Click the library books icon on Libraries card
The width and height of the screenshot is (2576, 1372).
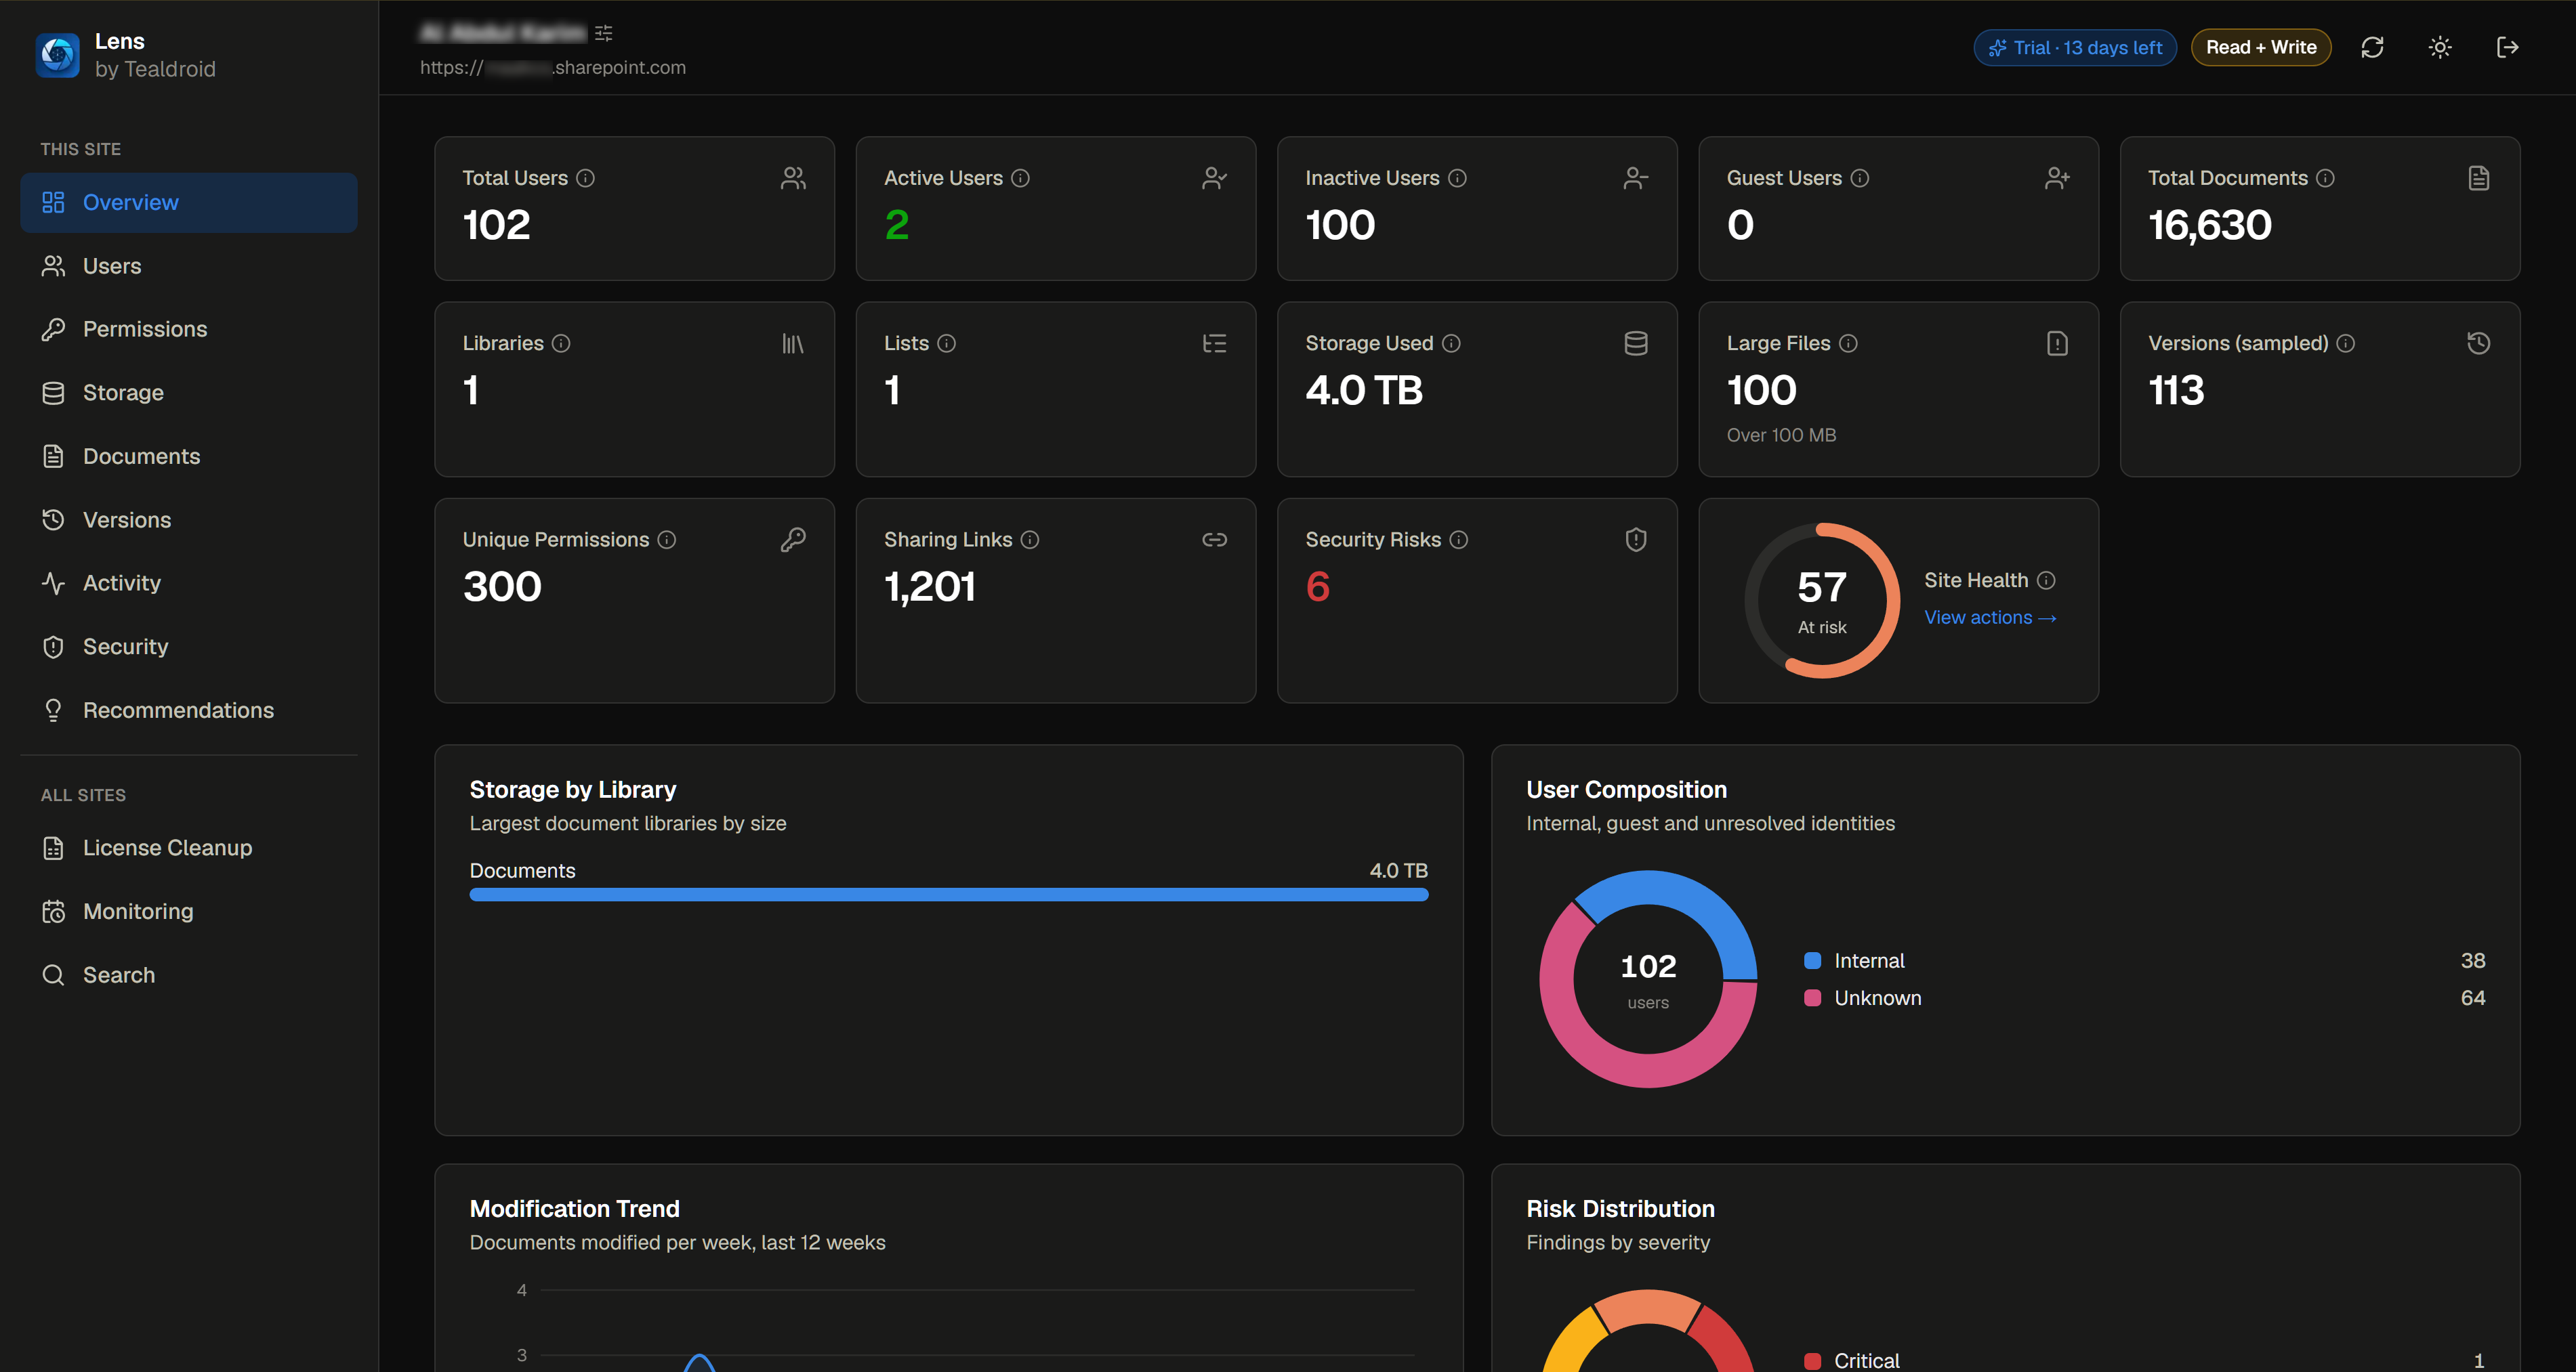tap(793, 344)
